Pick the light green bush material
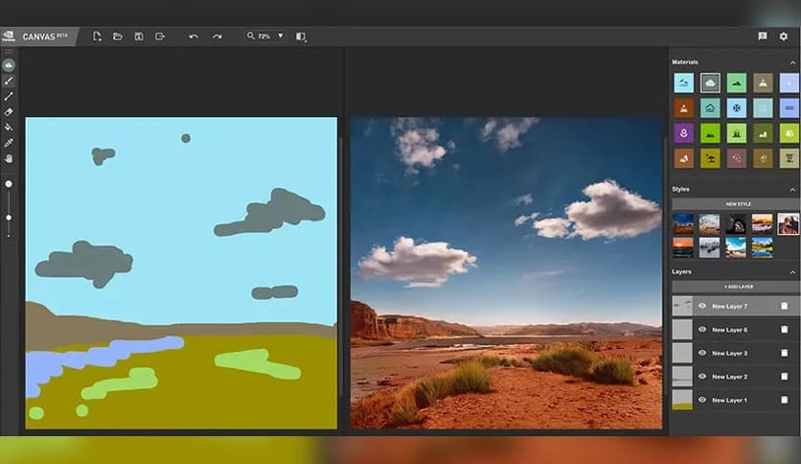Screen dimensions: 801x464 (736, 133)
